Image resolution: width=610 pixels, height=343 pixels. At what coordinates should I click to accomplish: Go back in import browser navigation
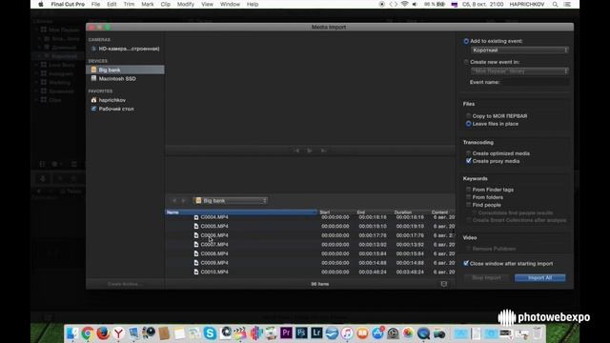pos(173,201)
